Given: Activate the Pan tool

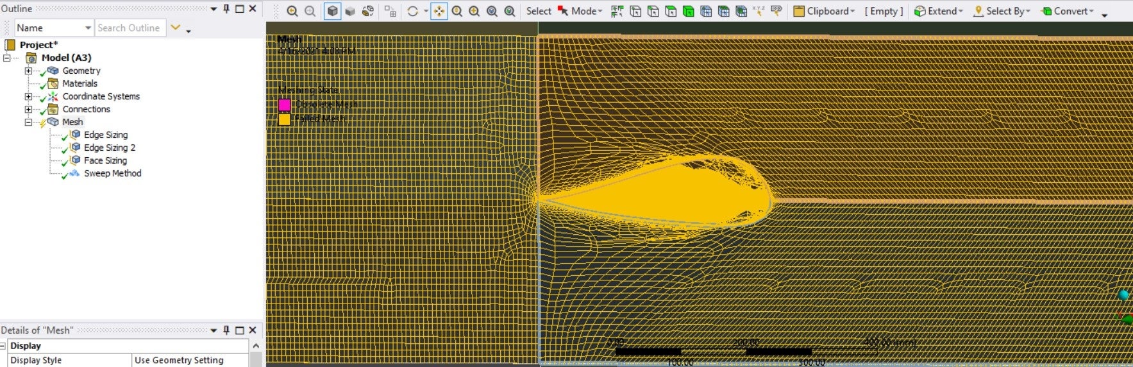Looking at the screenshot, I should [439, 11].
